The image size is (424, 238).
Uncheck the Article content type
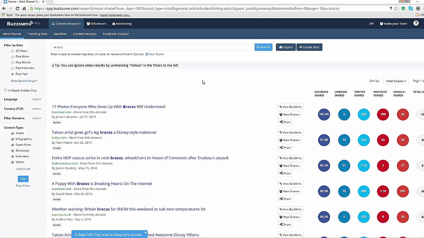coord(13,133)
